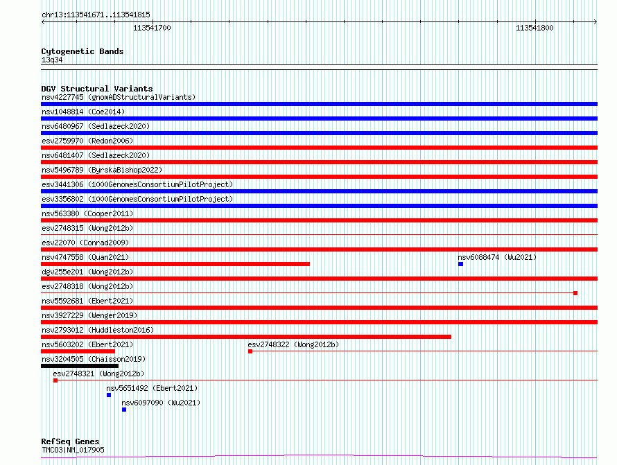Viewport: 617px width, 465px height.
Task: Click the nsv4227745 gnomAD variant label
Action: (119, 97)
